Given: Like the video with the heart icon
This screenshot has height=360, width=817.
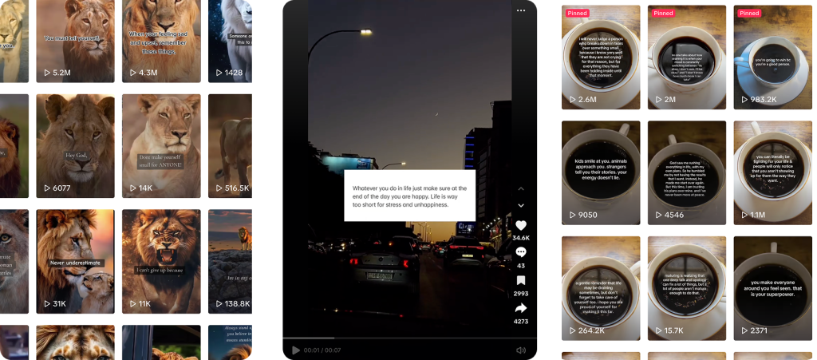Looking at the screenshot, I should pyautogui.click(x=521, y=226).
